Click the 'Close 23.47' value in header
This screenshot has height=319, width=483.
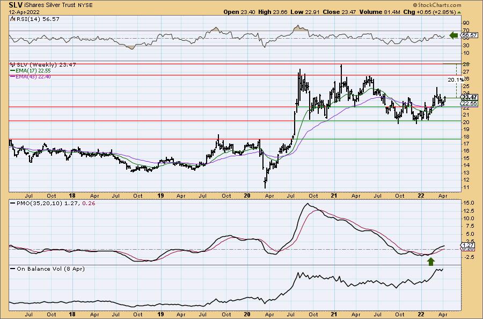point(339,12)
